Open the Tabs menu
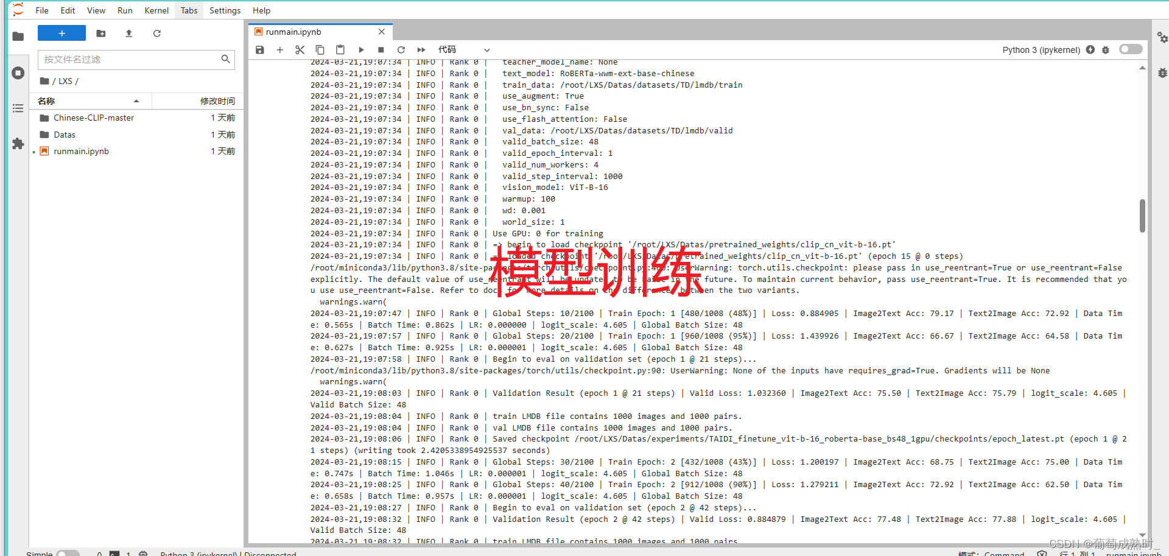Viewport: 1169px width, 556px height. 189,10
